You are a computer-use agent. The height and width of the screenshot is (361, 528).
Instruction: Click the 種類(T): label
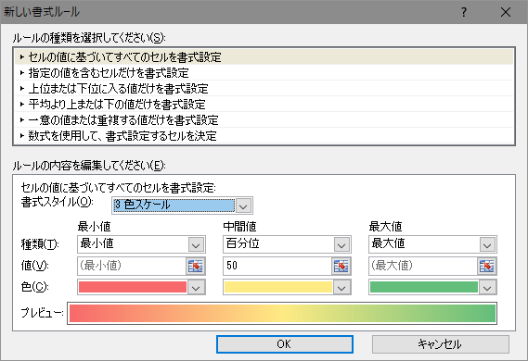[x=40, y=244]
